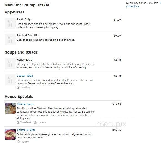Viewport: 161px width, 147px height.
Task: Click the Smoked Tuna Dip utensil placeholder icon
Action: coord(10,40)
